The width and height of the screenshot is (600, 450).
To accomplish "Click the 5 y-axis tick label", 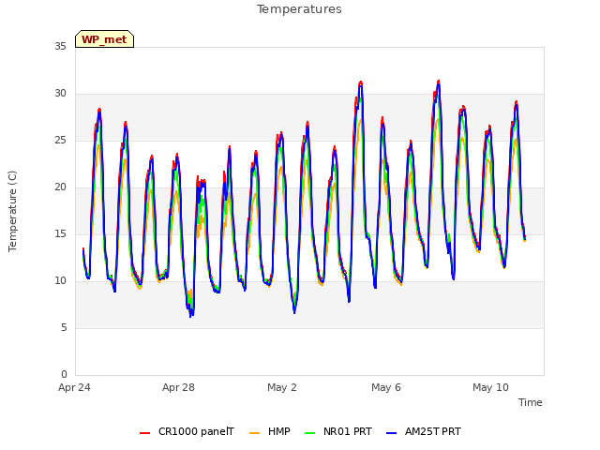I will tap(64, 327).
